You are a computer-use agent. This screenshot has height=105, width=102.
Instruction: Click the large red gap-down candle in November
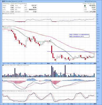click(x=52, y=49)
